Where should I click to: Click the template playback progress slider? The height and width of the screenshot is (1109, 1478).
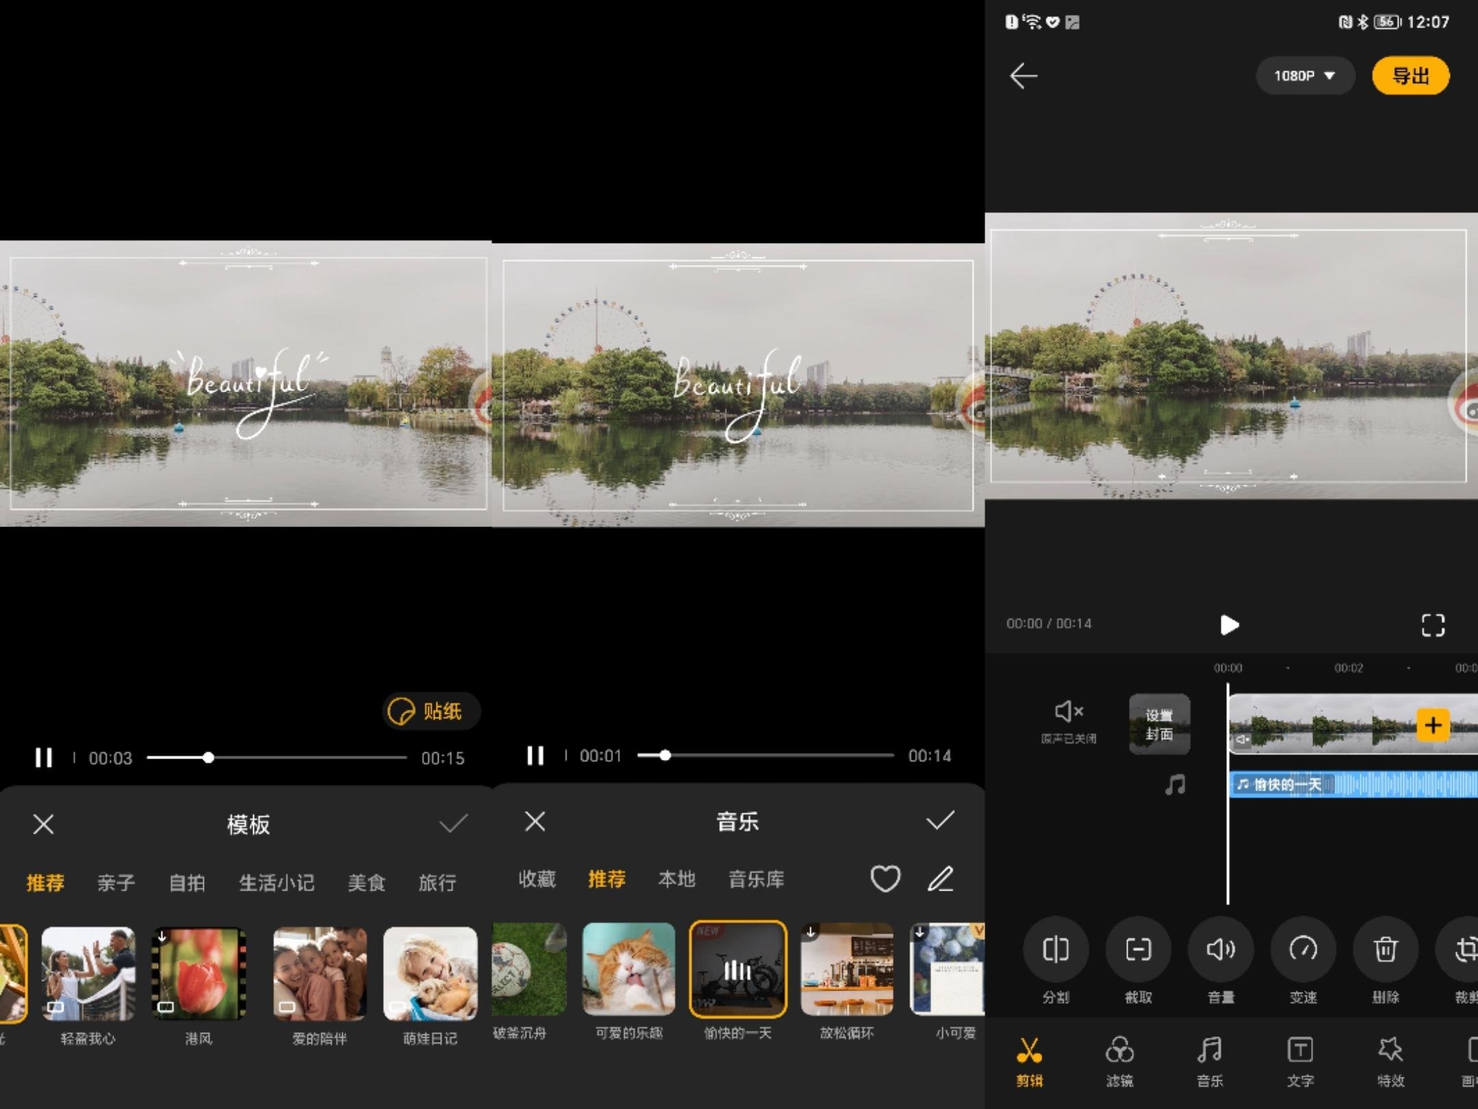(276, 758)
